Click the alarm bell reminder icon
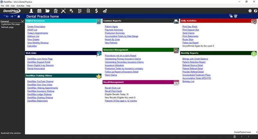258x139 pixels. click(236, 16)
